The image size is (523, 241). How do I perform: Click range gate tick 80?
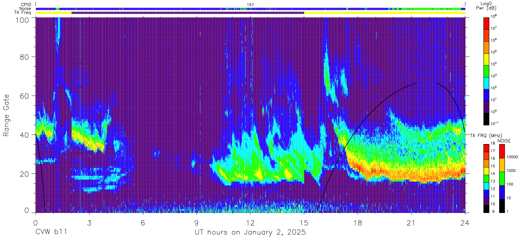click(x=25, y=57)
